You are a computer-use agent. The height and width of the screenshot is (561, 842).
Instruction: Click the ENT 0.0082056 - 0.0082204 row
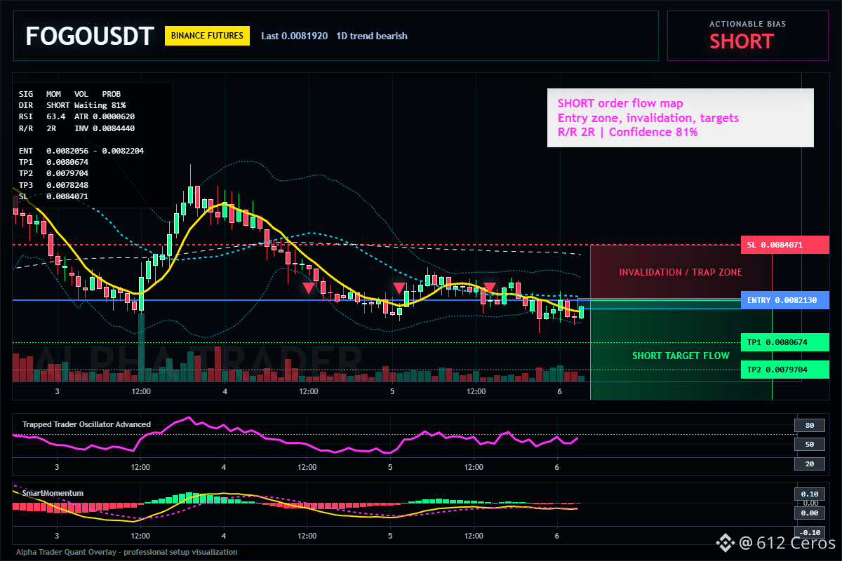[x=81, y=151]
